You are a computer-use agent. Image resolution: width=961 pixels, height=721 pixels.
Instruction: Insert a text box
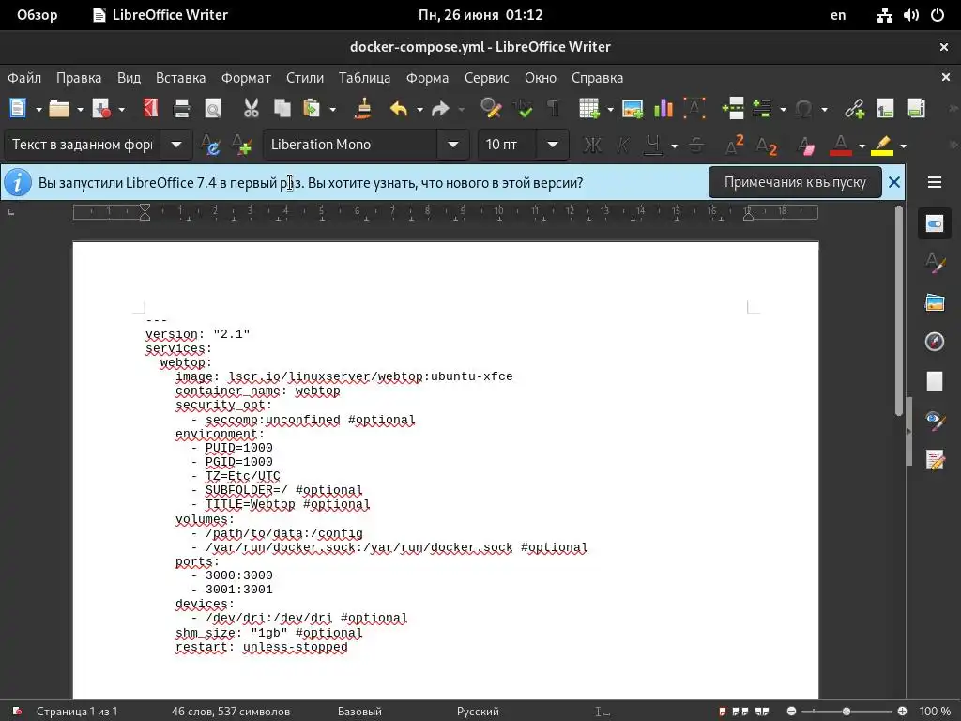click(x=694, y=109)
